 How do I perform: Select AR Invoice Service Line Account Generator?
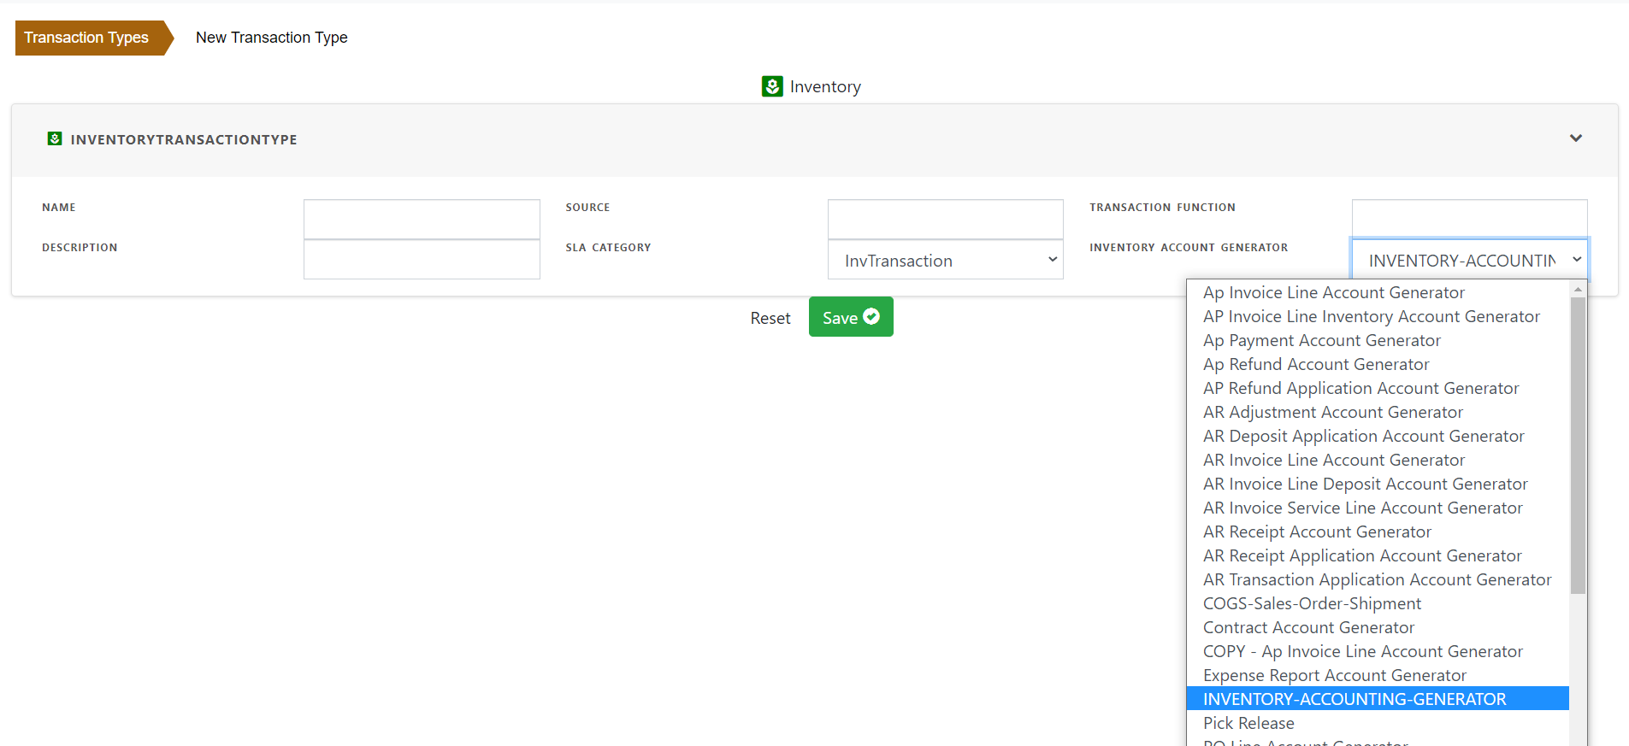1378,508
